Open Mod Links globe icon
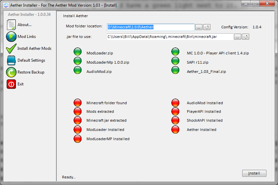The image size is (278, 185). [x=11, y=37]
